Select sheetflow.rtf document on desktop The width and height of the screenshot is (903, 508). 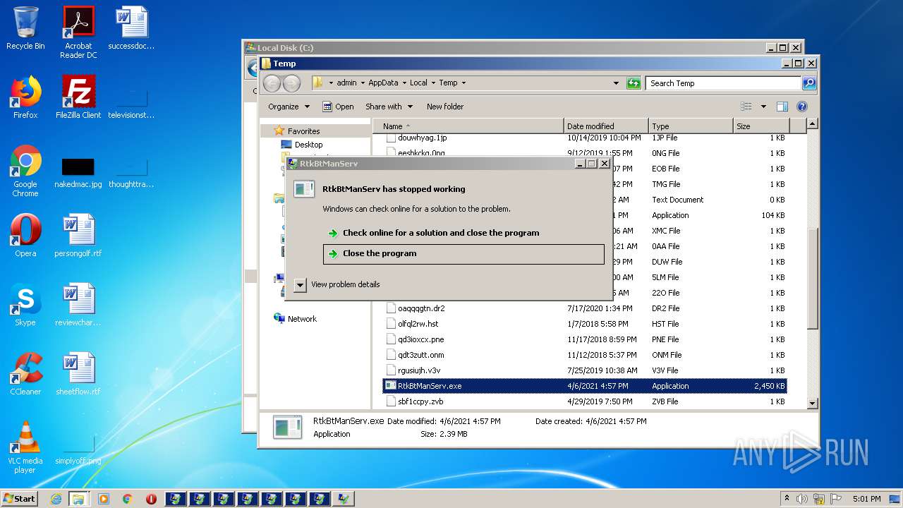click(78, 374)
